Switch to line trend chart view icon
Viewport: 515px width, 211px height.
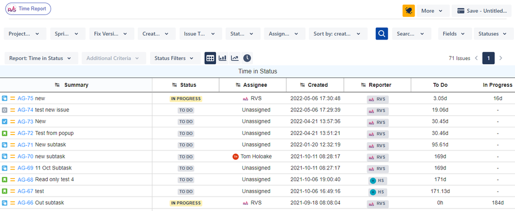[x=235, y=58]
